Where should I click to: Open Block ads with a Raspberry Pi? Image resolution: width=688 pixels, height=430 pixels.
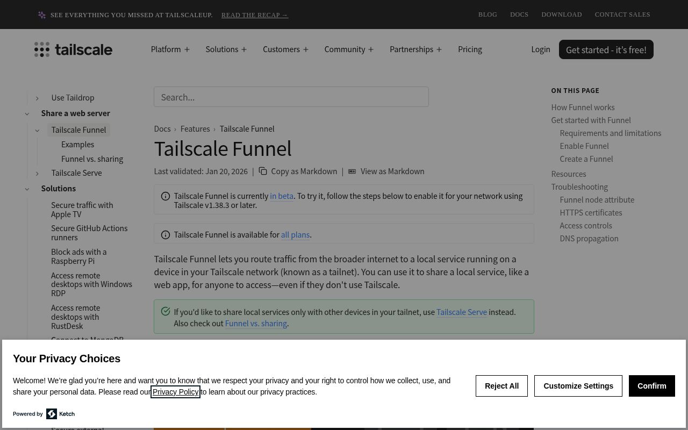click(79, 256)
